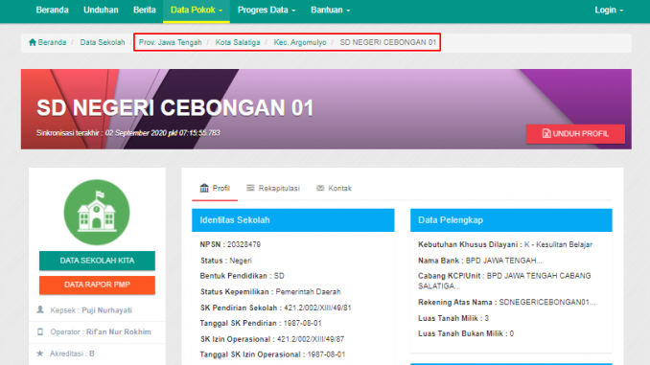Click the Data Pelengkap panel header
Image resolution: width=650 pixels, height=365 pixels.
(x=511, y=220)
